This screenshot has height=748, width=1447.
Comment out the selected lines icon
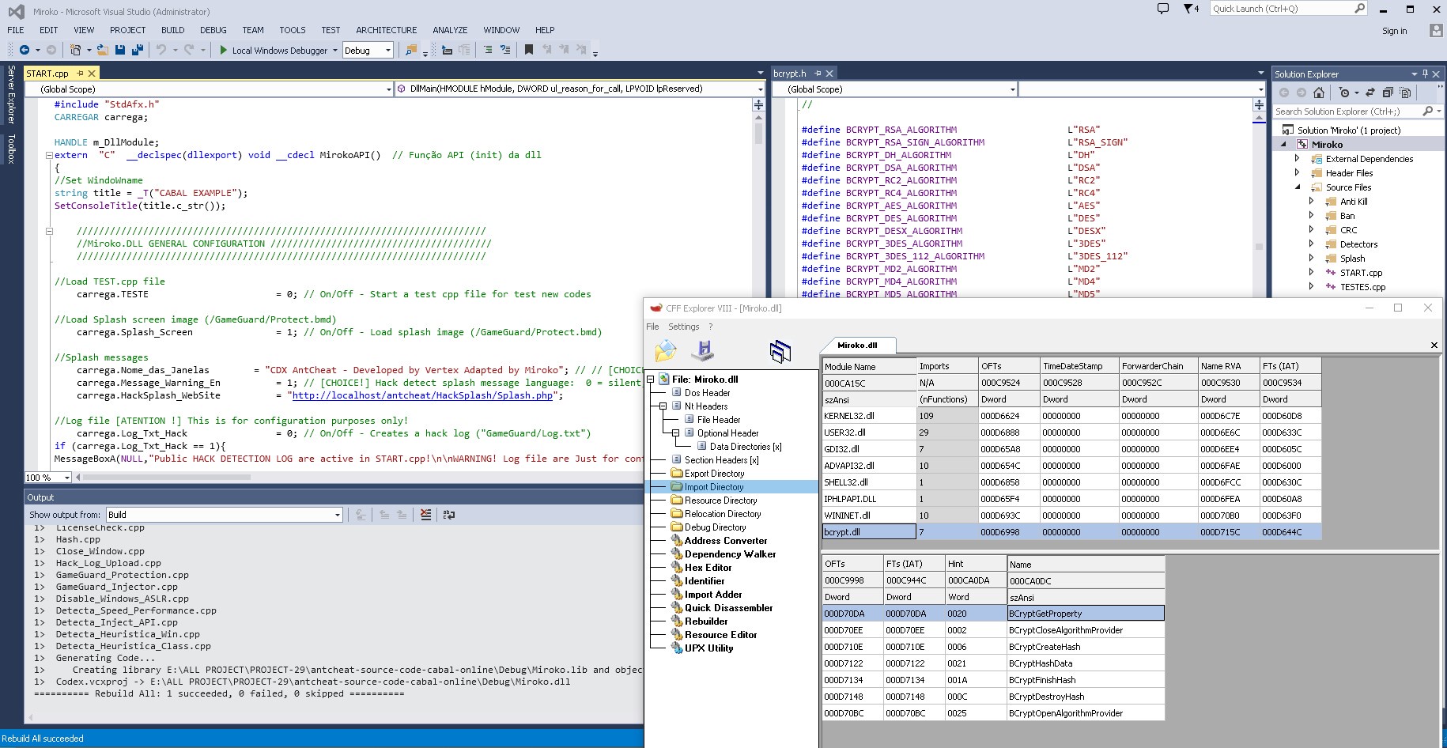click(x=488, y=50)
